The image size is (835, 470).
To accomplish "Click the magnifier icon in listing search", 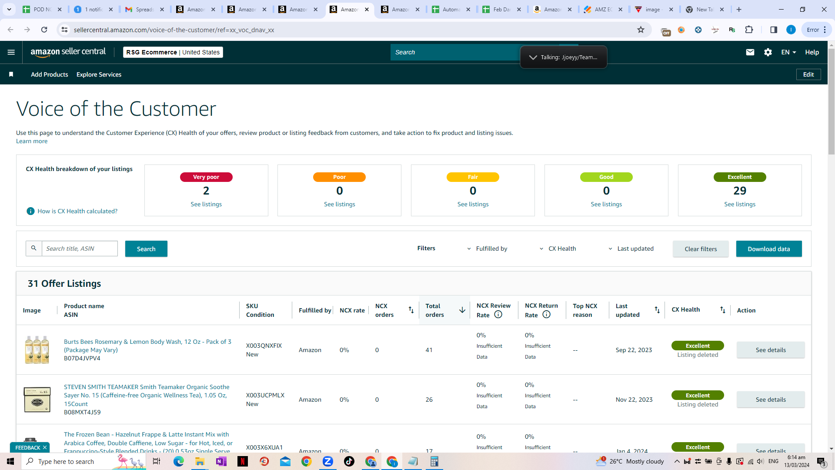I will pyautogui.click(x=33, y=248).
